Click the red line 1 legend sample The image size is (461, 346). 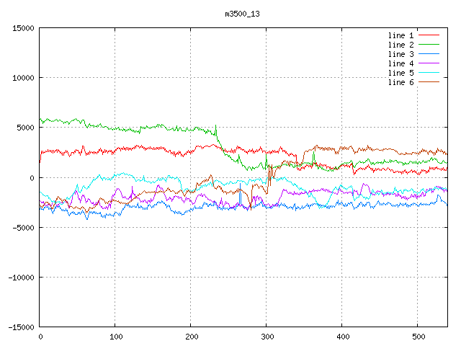click(x=428, y=35)
